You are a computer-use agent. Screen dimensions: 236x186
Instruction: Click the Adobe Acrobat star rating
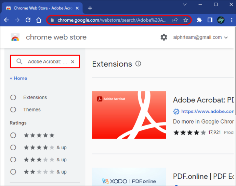189,132
